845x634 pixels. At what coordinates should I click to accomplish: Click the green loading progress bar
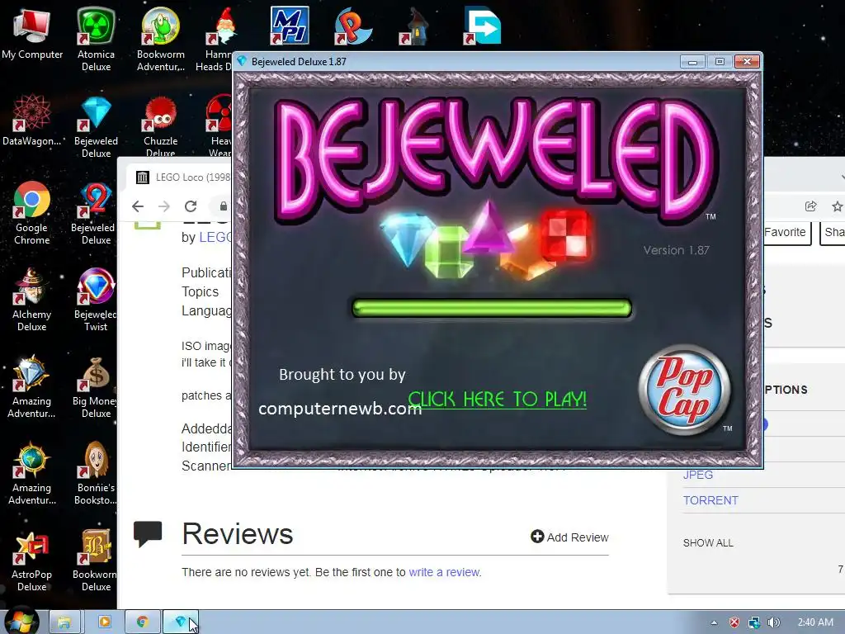point(492,309)
